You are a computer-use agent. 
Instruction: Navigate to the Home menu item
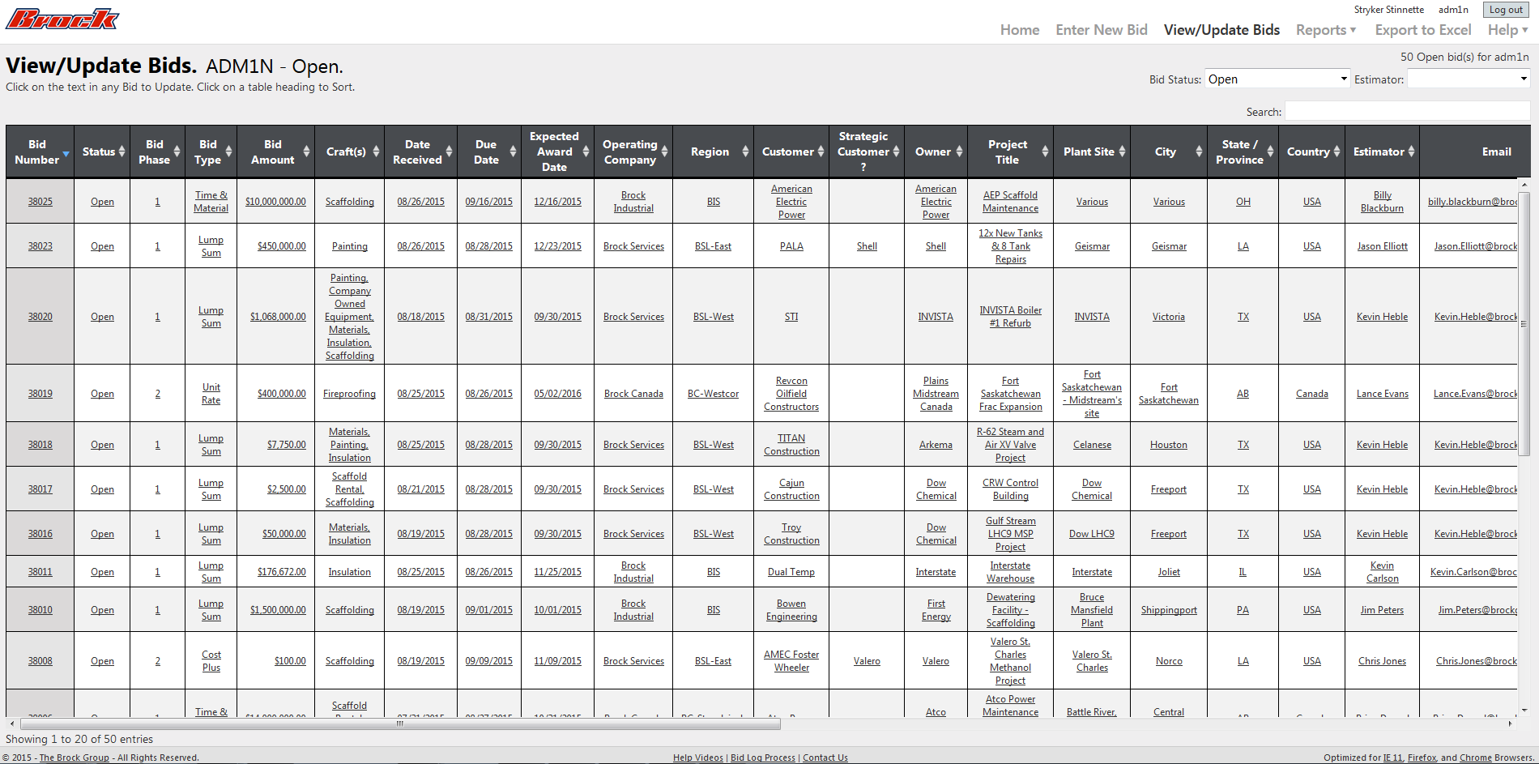click(1019, 29)
